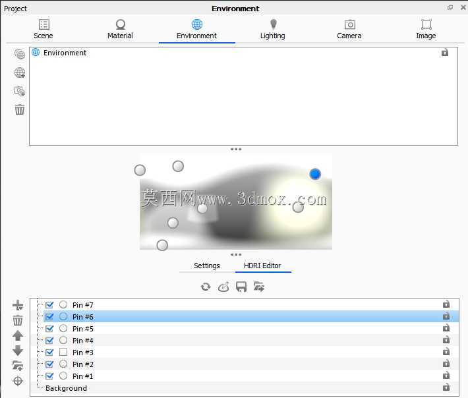
Task: Open the Camera tab
Action: [x=349, y=29]
